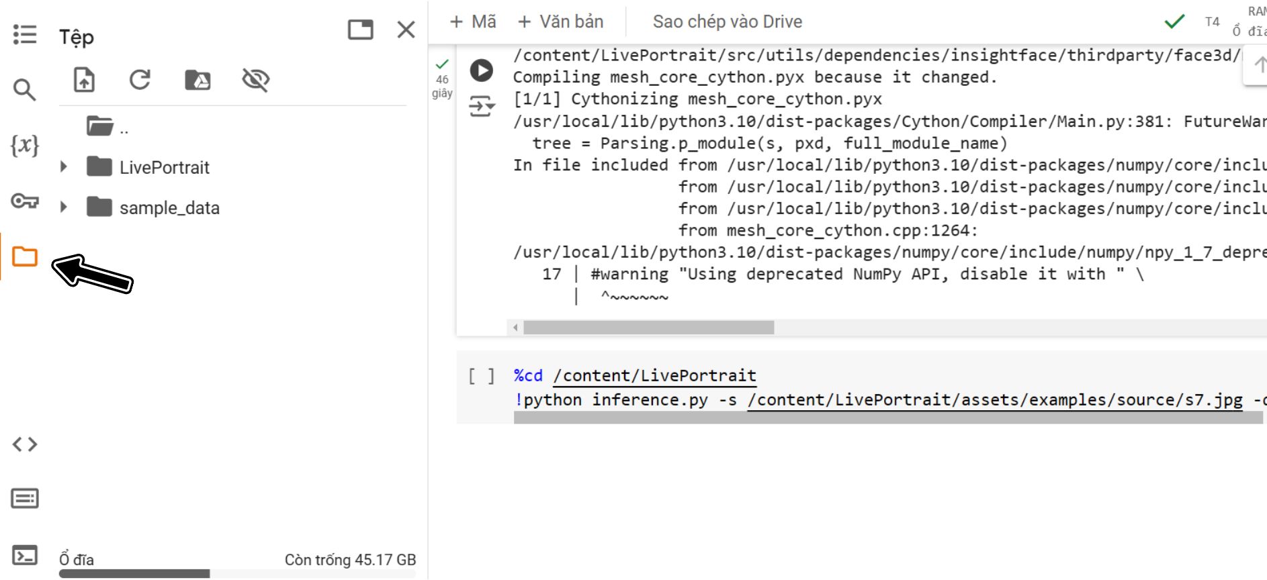
Task: Open the T4 runtime resources indicator
Action: pos(1212,21)
